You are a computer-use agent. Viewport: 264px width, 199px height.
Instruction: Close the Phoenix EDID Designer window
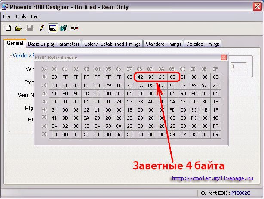point(257,7)
